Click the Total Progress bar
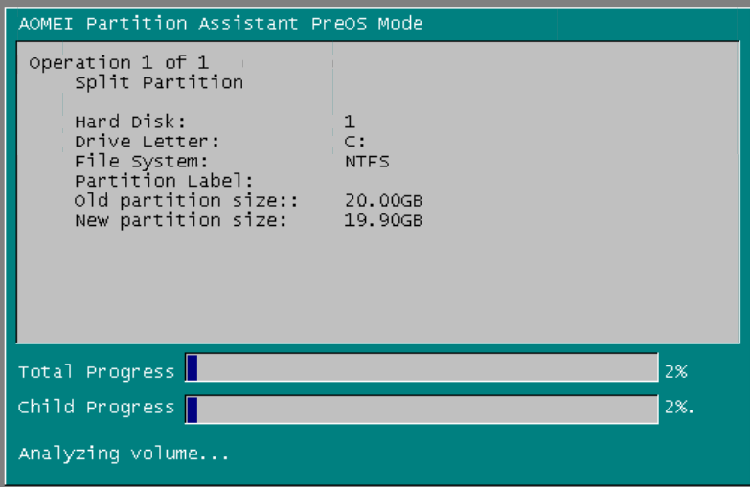 pos(421,367)
